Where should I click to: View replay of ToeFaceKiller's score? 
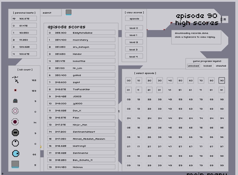pyautogui.click(x=81, y=89)
